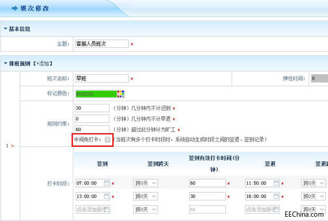The image size is (328, 221).
Task: Toggle the 中间免打卡 checkbox
Action: [x=107, y=139]
